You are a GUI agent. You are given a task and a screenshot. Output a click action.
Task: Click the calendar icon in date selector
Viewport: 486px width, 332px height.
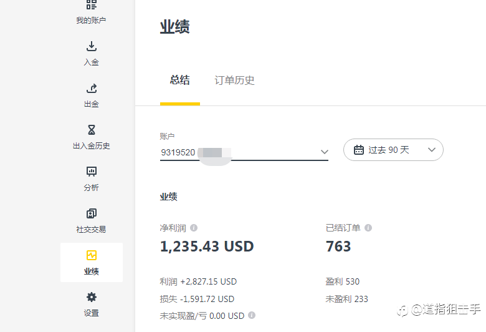[359, 150]
